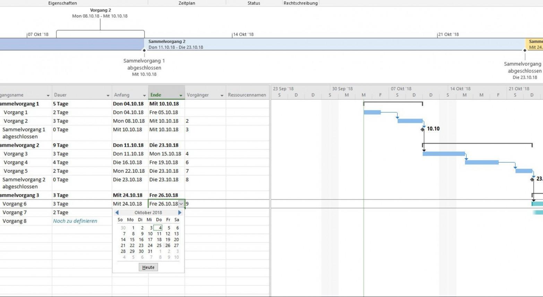Open the Dauer column filter dropdown
The height and width of the screenshot is (297, 543).
point(108,95)
